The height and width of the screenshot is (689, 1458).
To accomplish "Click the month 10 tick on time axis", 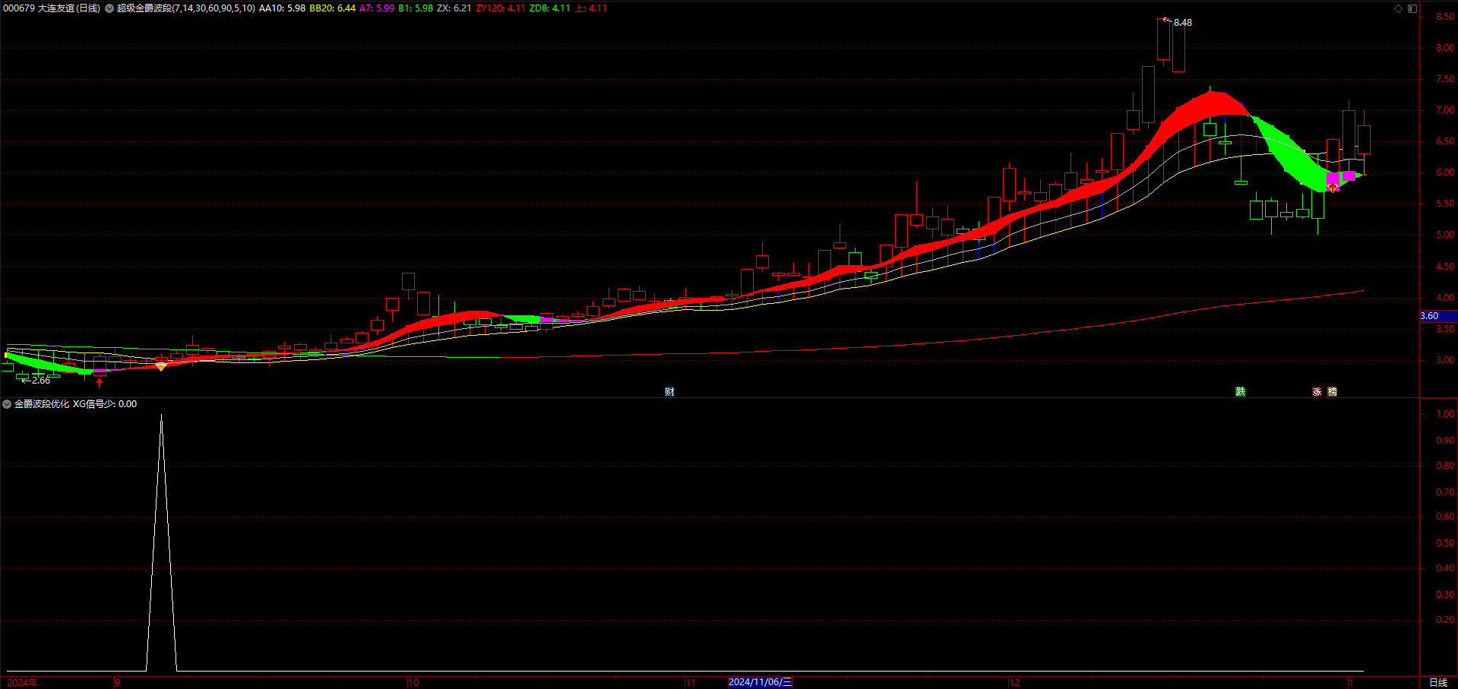I will click(413, 683).
